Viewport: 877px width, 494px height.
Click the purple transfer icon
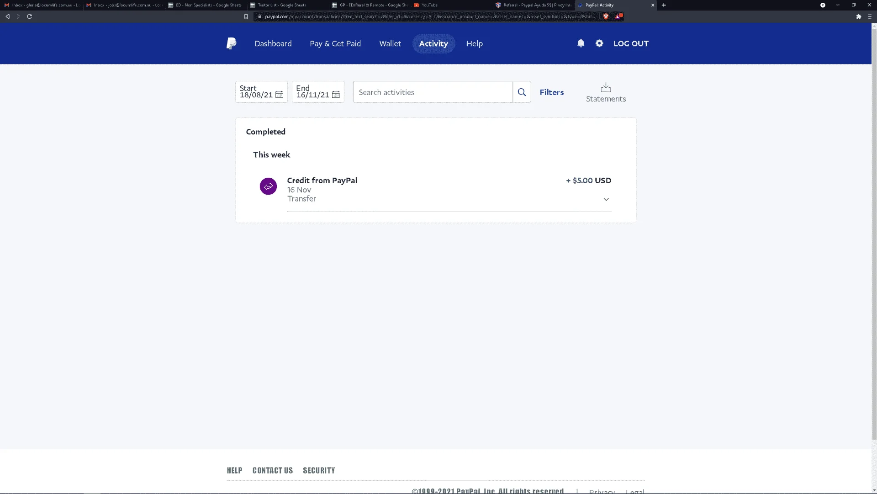[268, 186]
